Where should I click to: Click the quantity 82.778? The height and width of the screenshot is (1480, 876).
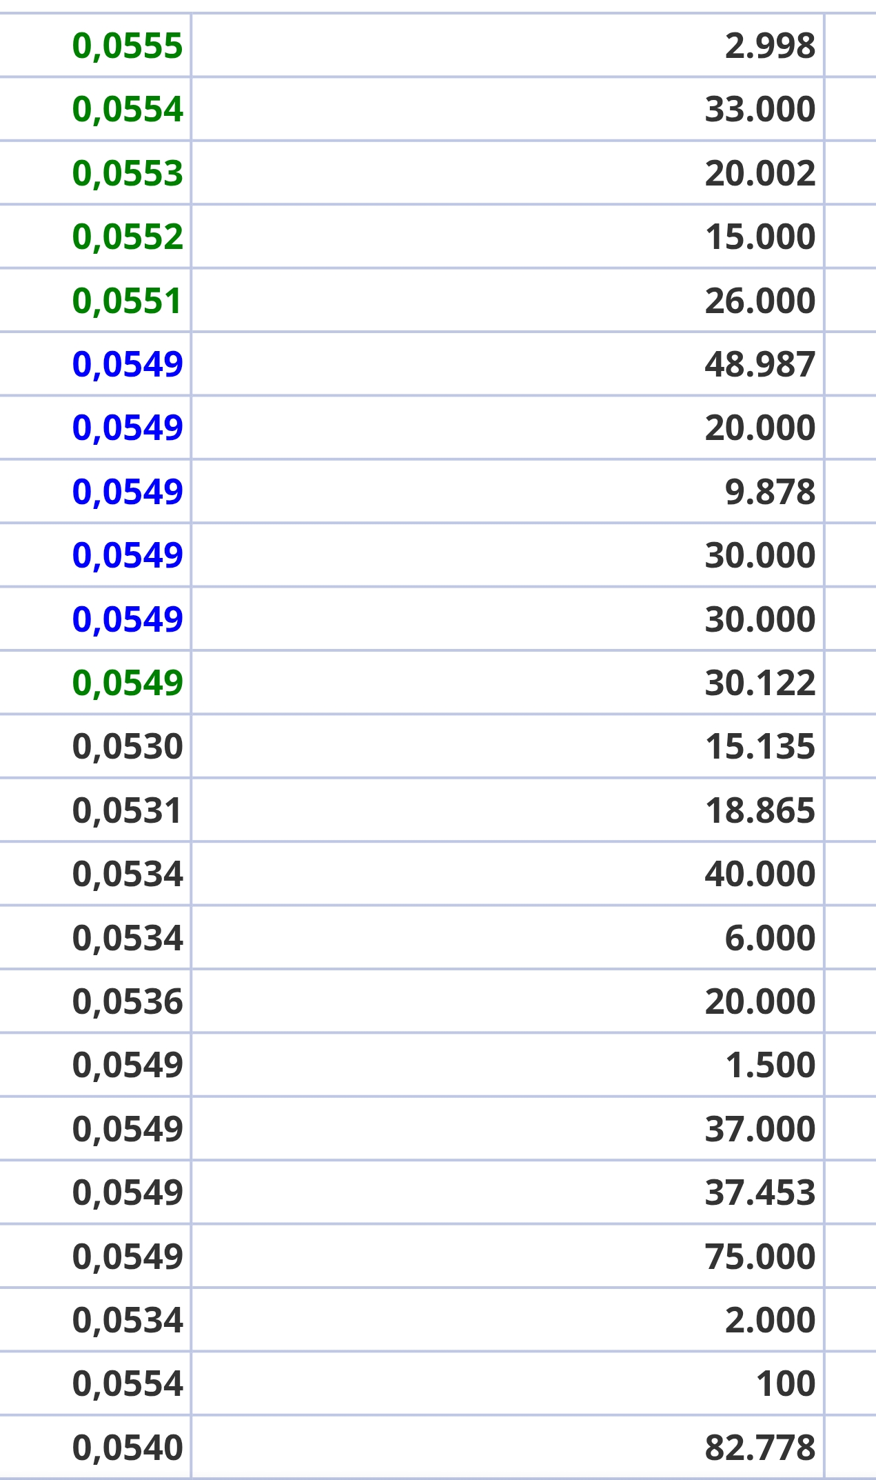click(x=760, y=1448)
